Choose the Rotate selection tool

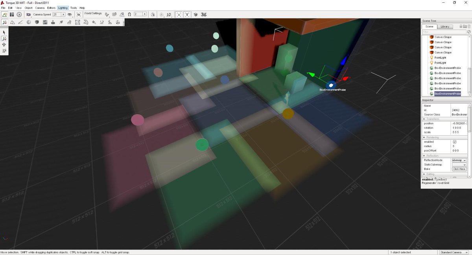tap(4, 45)
